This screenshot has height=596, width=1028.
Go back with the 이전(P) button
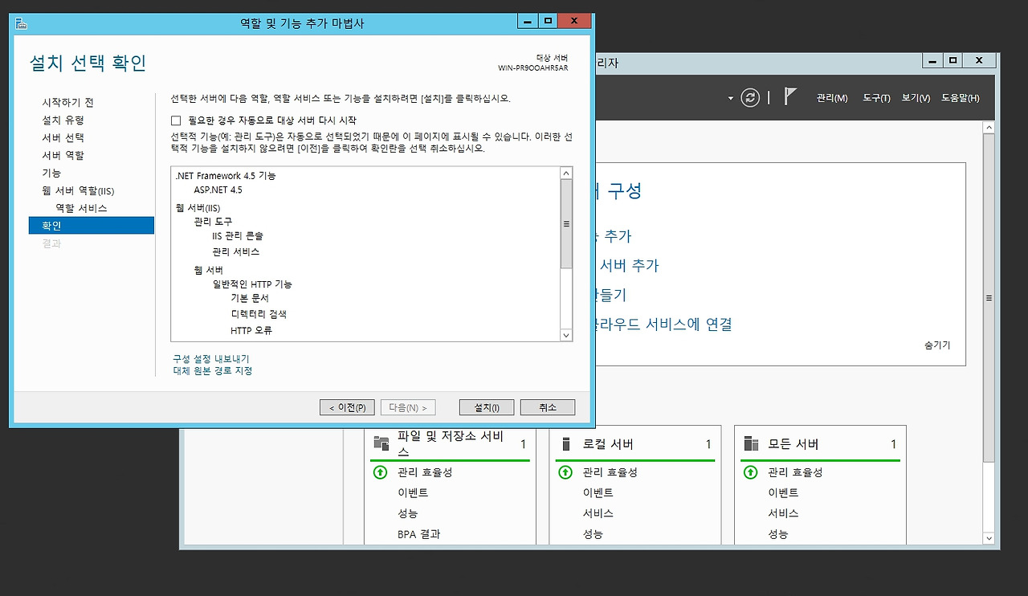(347, 407)
